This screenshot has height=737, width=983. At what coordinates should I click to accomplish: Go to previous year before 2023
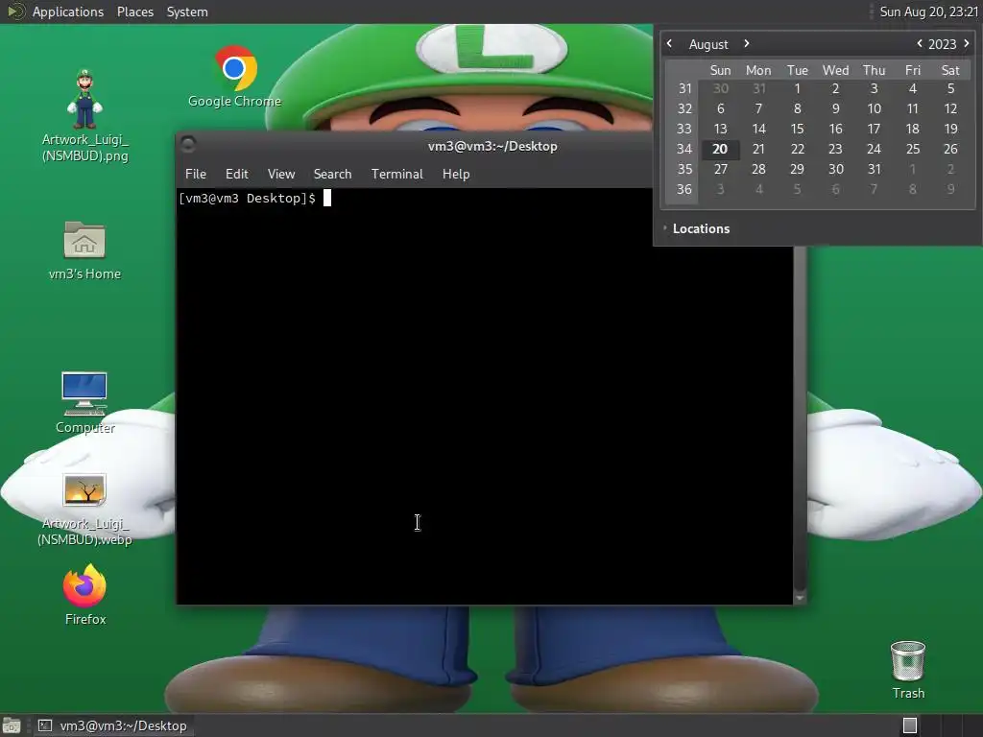coord(919,44)
